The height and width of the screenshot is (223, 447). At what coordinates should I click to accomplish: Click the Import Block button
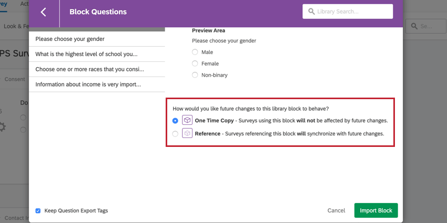[x=376, y=210]
